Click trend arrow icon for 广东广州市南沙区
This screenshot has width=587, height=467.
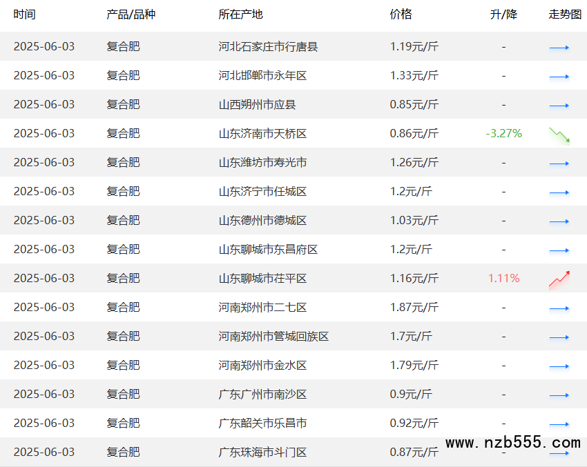tap(559, 395)
